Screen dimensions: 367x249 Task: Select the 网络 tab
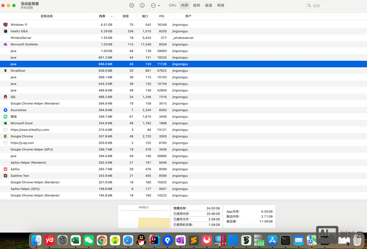pyautogui.click(x=221, y=5)
